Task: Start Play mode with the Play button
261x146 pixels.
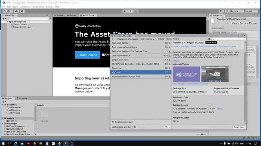Action: (125, 11)
